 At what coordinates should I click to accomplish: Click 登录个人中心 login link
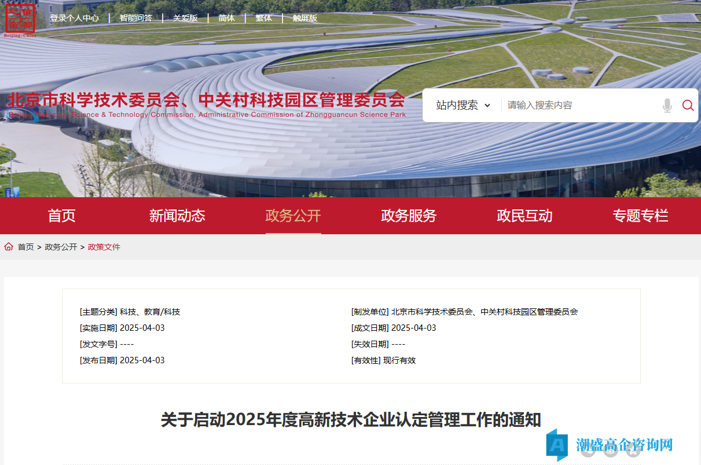point(74,18)
